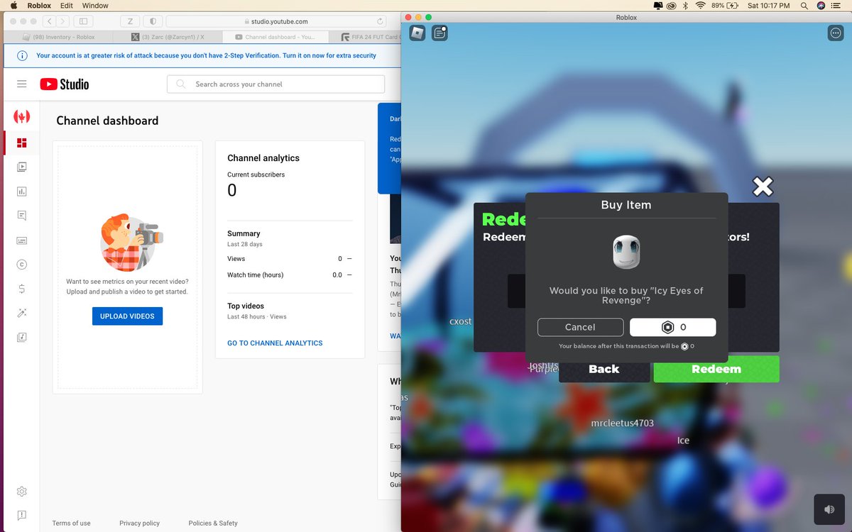The height and width of the screenshot is (532, 852).
Task: Open the Send feedback sidebar icon
Action: click(x=22, y=515)
